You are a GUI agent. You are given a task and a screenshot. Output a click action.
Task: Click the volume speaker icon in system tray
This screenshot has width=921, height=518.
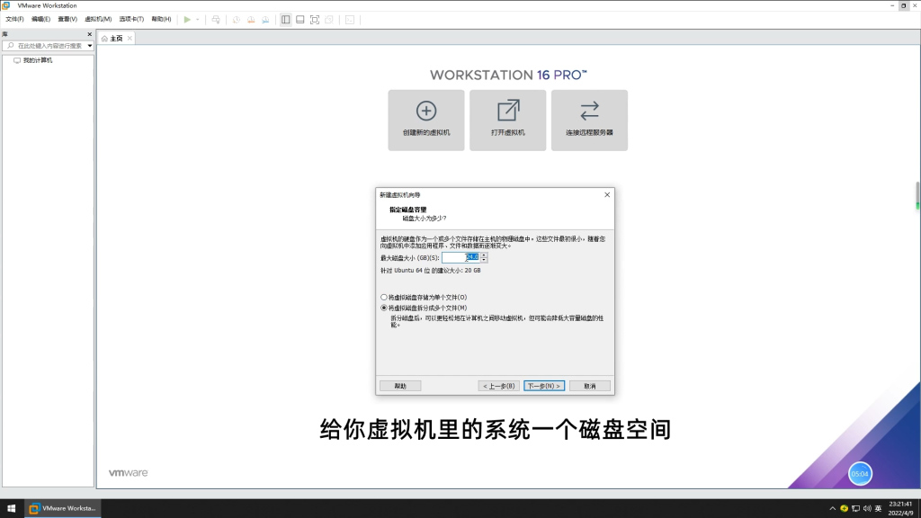pos(865,509)
